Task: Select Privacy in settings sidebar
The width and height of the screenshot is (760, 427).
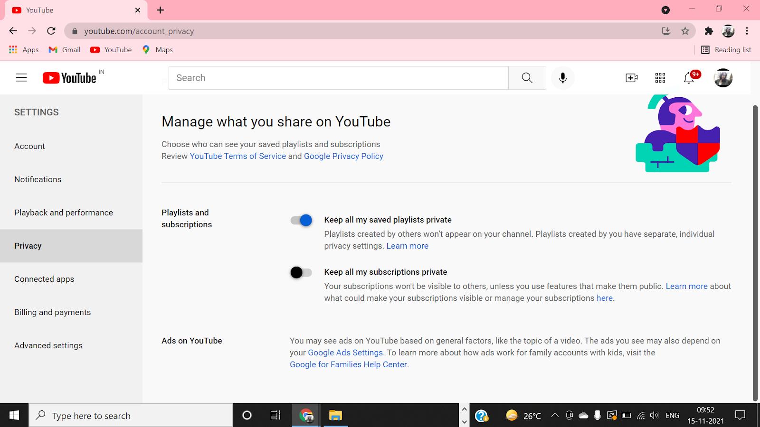Action: coord(71,246)
